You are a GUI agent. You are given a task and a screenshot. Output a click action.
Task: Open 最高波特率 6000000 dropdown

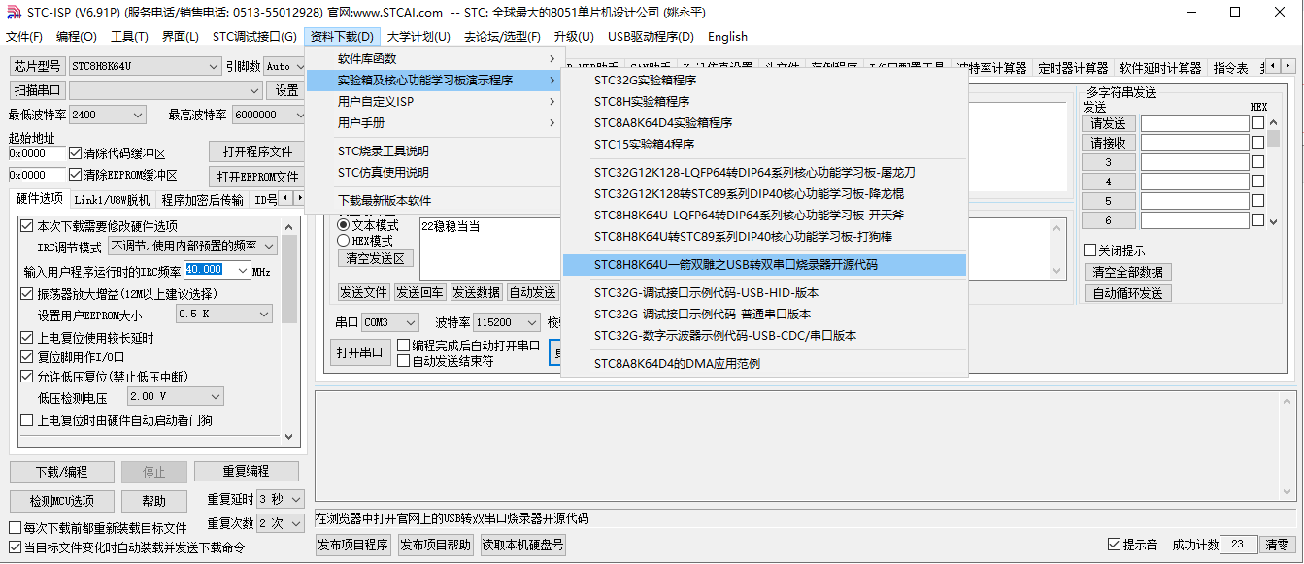pyautogui.click(x=269, y=115)
